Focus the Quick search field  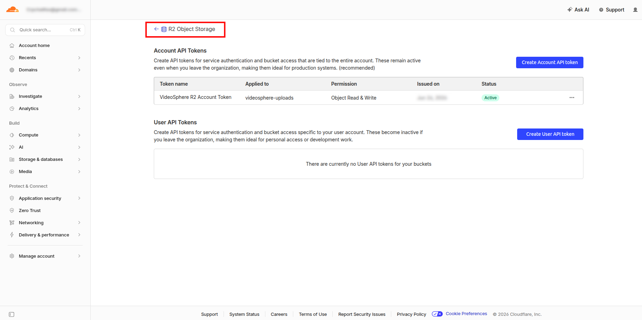tap(45, 30)
